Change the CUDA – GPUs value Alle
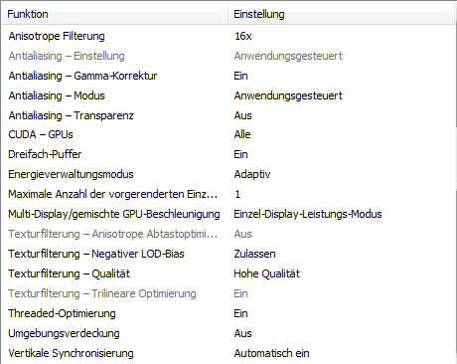The width and height of the screenshot is (457, 364). pyautogui.click(x=242, y=134)
